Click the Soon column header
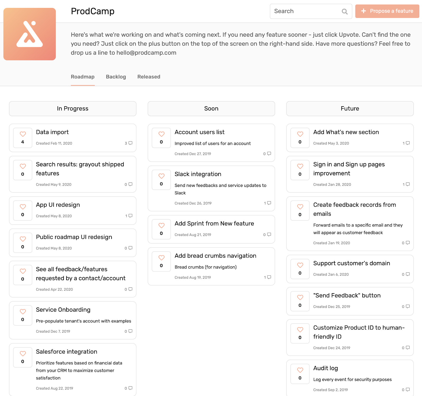Viewport: 422px width, 396px height. [211, 109]
